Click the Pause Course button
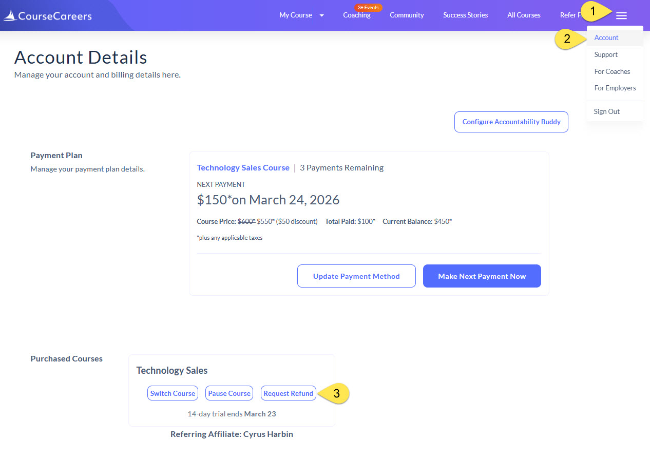Viewport: 650px width, 458px height. (229, 393)
